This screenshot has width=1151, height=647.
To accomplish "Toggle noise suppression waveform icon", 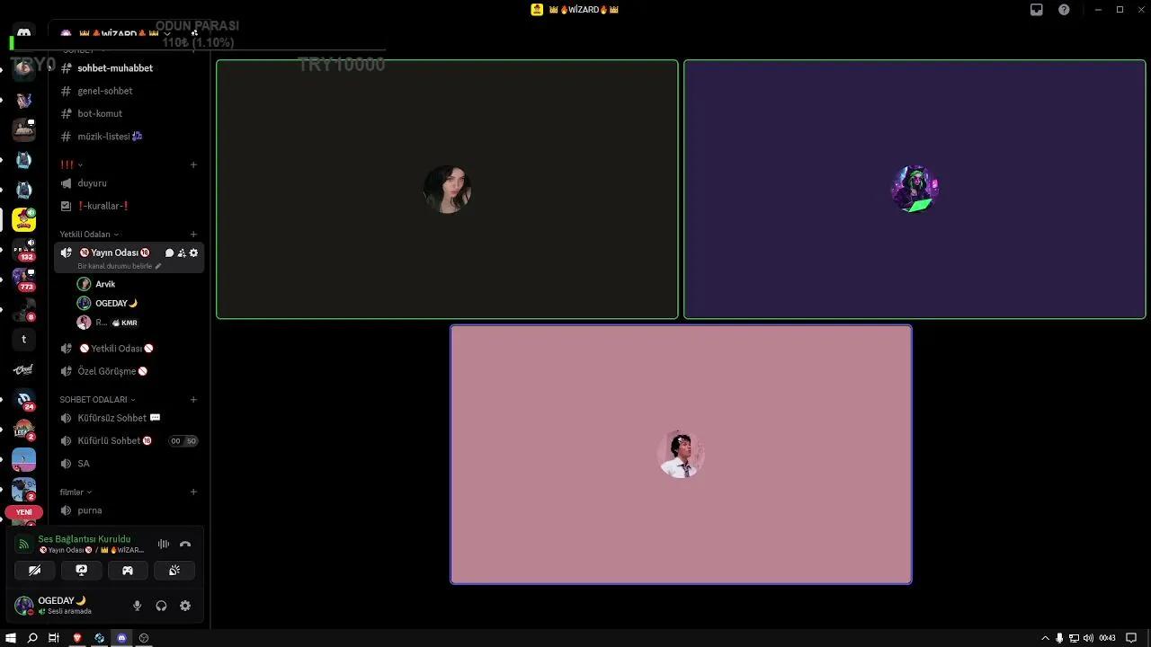I will tap(164, 544).
